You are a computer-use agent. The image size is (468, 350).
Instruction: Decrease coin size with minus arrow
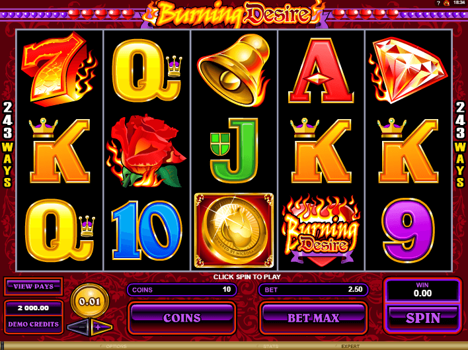tap(79, 328)
